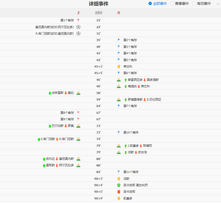Click the 详细事件 title

tap(99, 4)
